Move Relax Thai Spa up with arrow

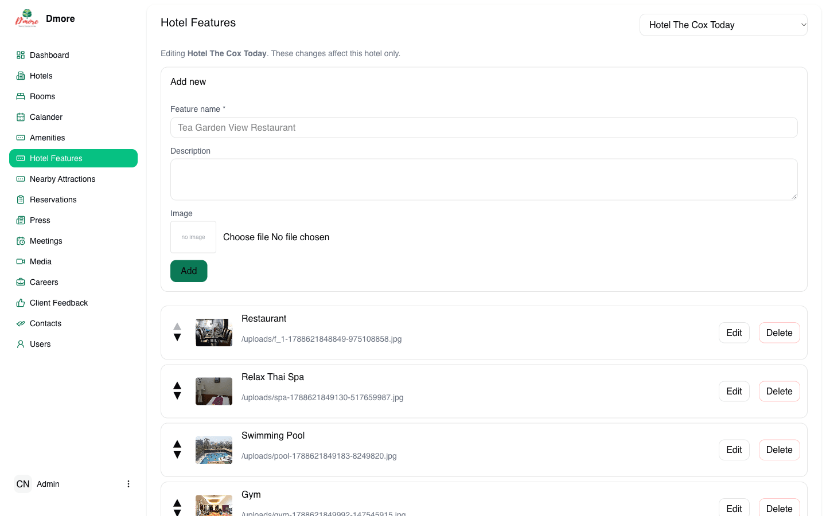(177, 386)
